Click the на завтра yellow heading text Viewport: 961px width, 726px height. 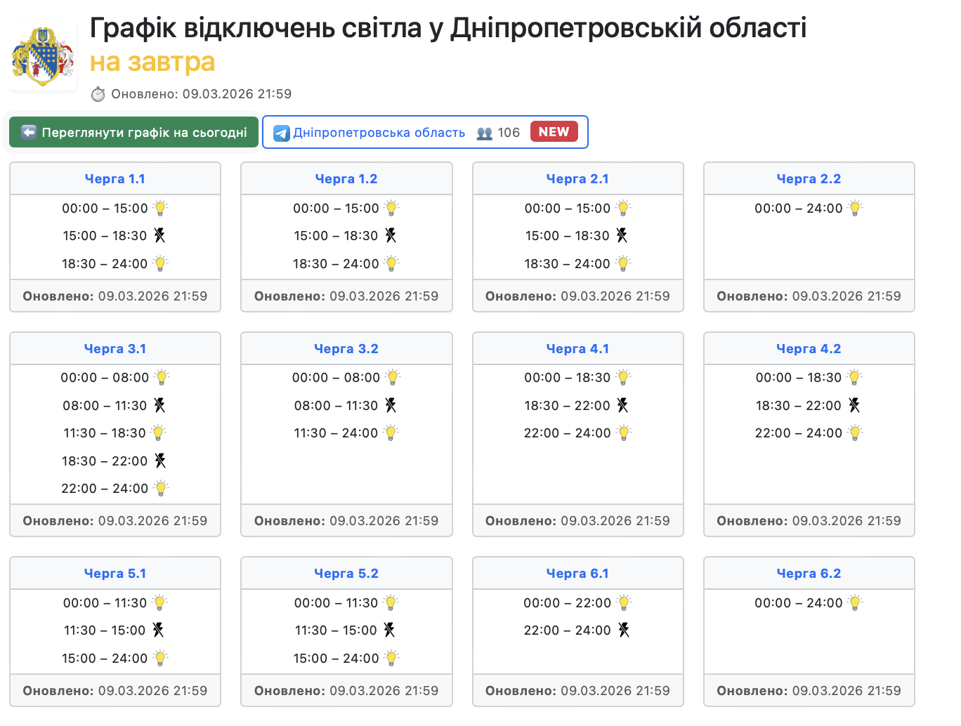click(x=152, y=62)
